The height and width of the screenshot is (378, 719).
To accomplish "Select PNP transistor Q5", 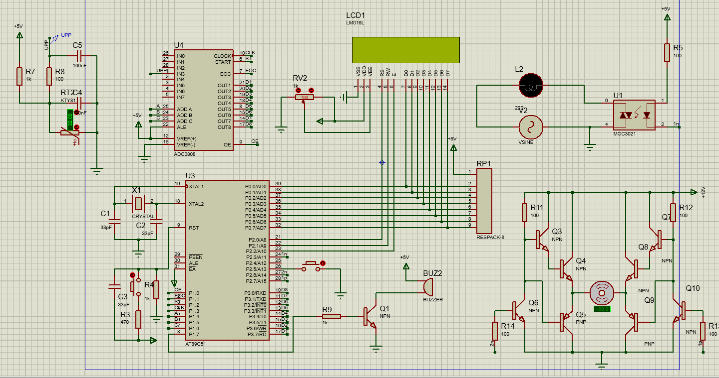I will 566,322.
